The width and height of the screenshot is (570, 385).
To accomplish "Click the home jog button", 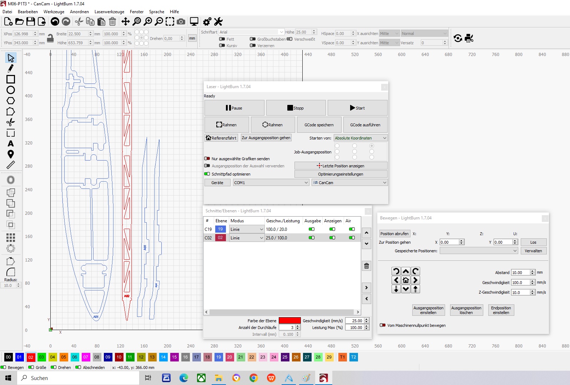I will coord(406,280).
